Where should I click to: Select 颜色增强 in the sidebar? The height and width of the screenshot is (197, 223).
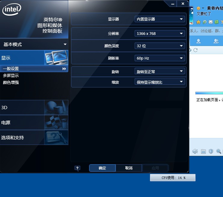(x=11, y=82)
